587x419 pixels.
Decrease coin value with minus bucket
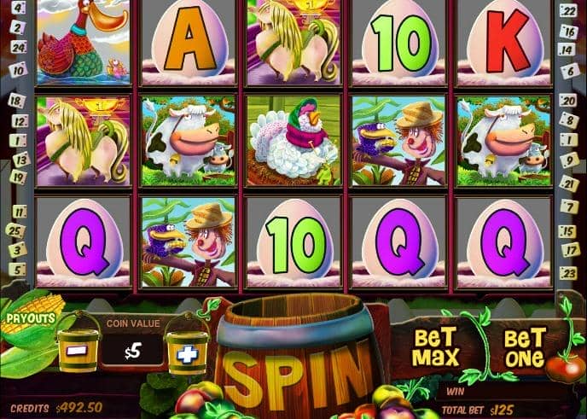(x=78, y=347)
